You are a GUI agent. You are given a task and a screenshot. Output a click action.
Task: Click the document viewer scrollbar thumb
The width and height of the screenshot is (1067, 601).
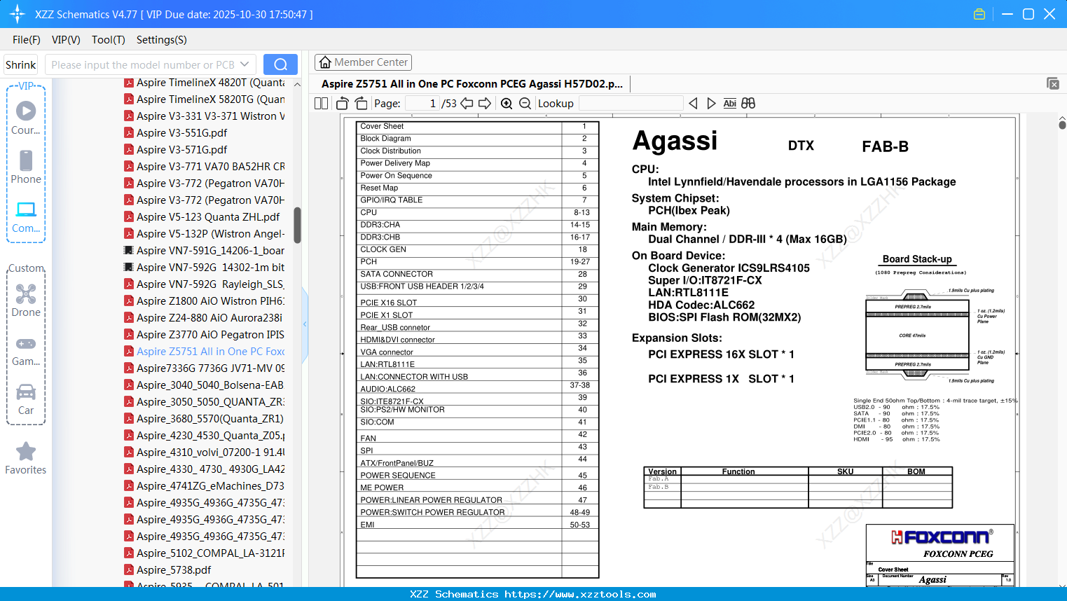(x=1062, y=125)
